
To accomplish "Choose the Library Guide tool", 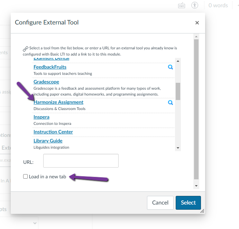I will click(48, 141).
